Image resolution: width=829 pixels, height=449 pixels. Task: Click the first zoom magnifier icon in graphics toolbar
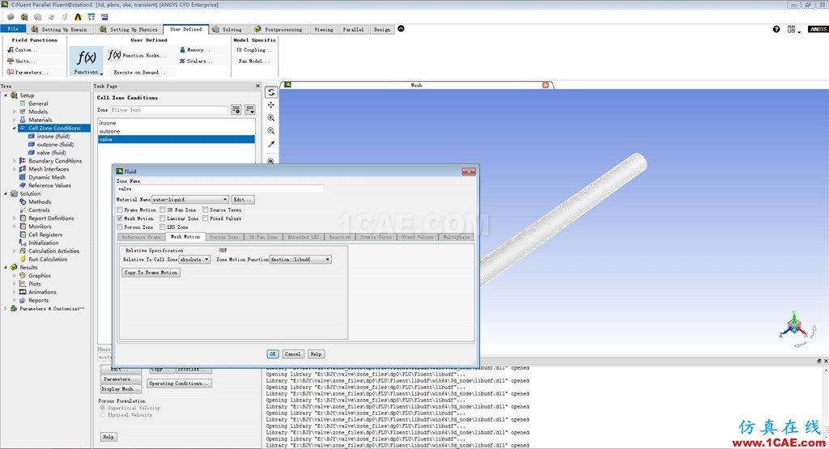coord(271,118)
